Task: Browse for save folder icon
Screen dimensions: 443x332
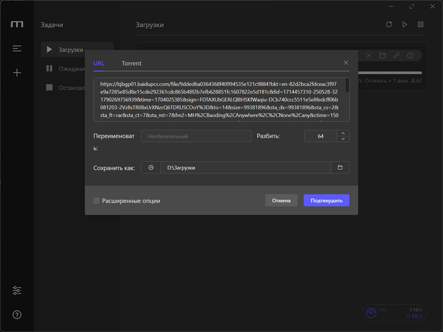Action: coord(340,168)
